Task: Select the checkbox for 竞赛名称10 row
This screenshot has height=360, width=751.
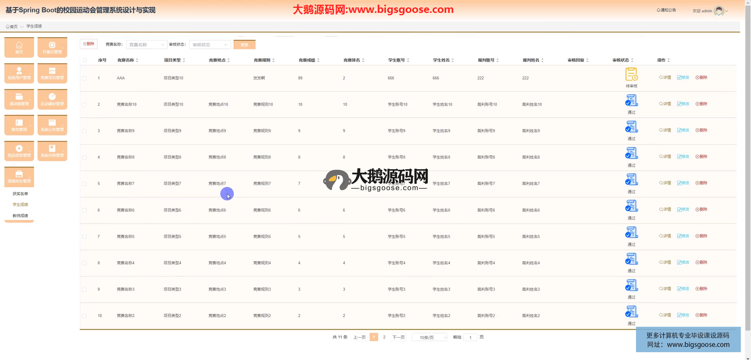Action: coord(84,105)
